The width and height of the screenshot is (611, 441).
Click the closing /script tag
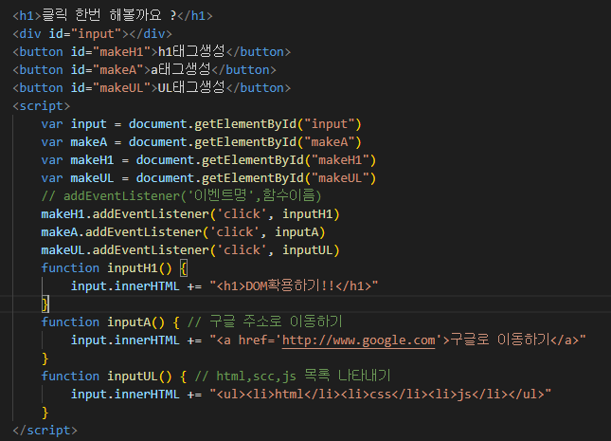tap(45, 430)
